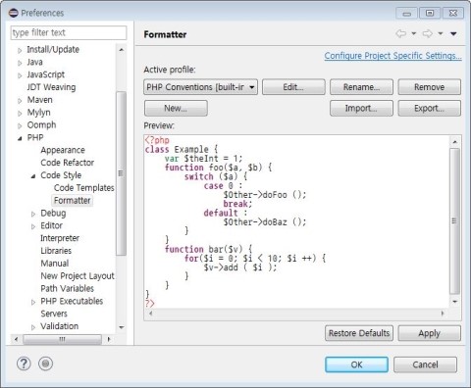Screen dimensions: 471x388
Task: Open Configure Project Specific Settings link
Action: point(392,56)
